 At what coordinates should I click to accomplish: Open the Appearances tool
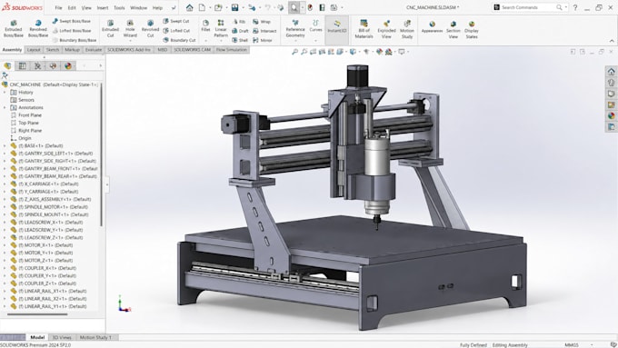click(x=432, y=26)
